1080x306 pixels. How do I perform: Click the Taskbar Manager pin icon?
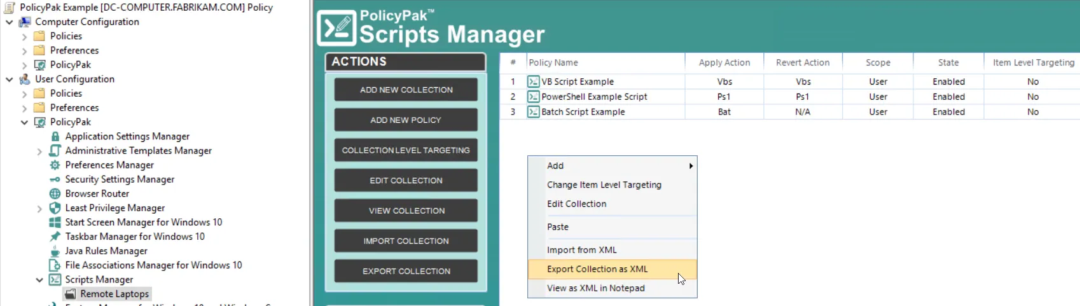point(55,237)
